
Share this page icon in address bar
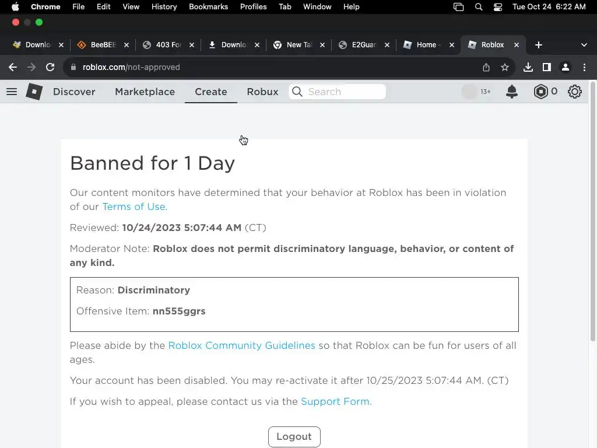pos(486,68)
